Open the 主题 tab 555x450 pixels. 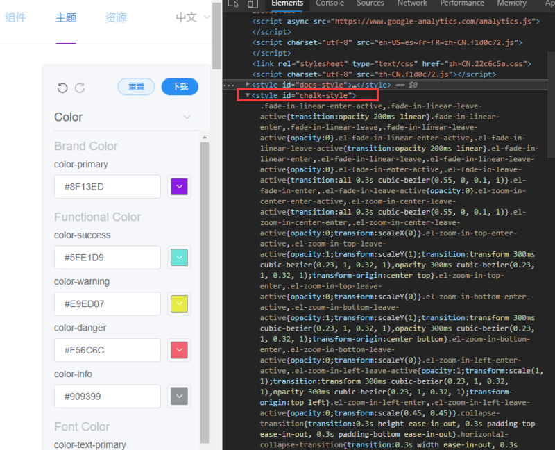tap(66, 17)
